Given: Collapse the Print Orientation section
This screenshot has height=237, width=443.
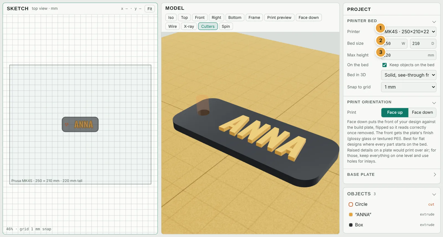Looking at the screenshot, I should click(434, 102).
